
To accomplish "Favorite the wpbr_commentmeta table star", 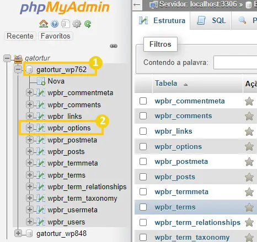I will coord(249,101).
